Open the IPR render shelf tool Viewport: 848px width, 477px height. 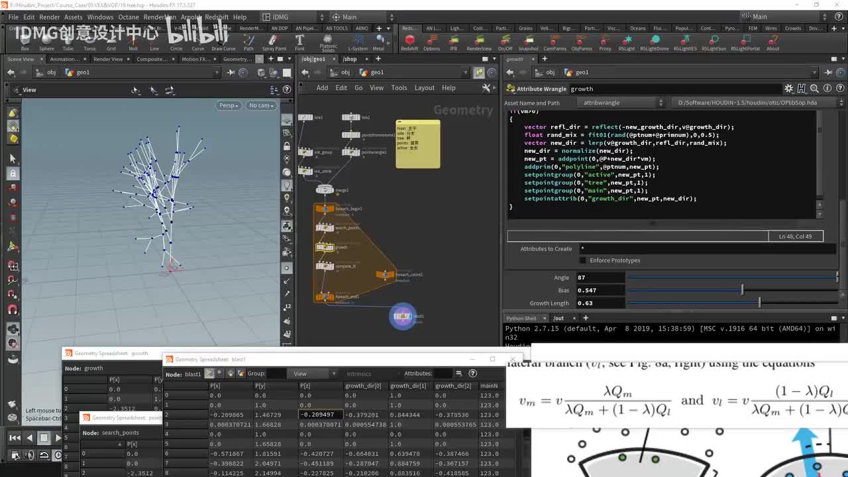453,41
